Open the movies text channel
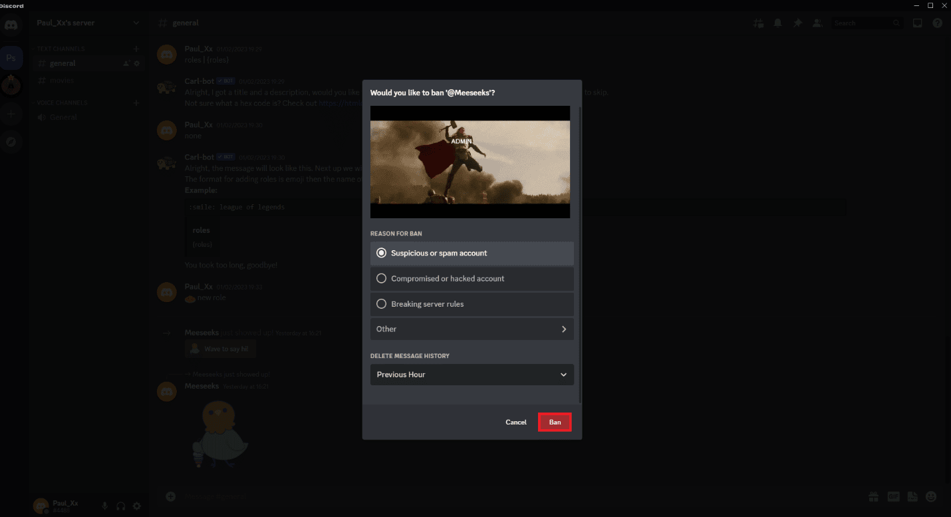Screen dimensions: 951x517 point(88,81)
